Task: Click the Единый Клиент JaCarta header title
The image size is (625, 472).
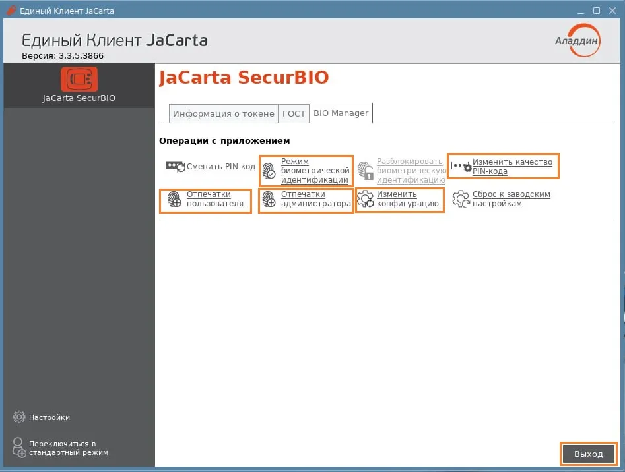Action: [114, 40]
